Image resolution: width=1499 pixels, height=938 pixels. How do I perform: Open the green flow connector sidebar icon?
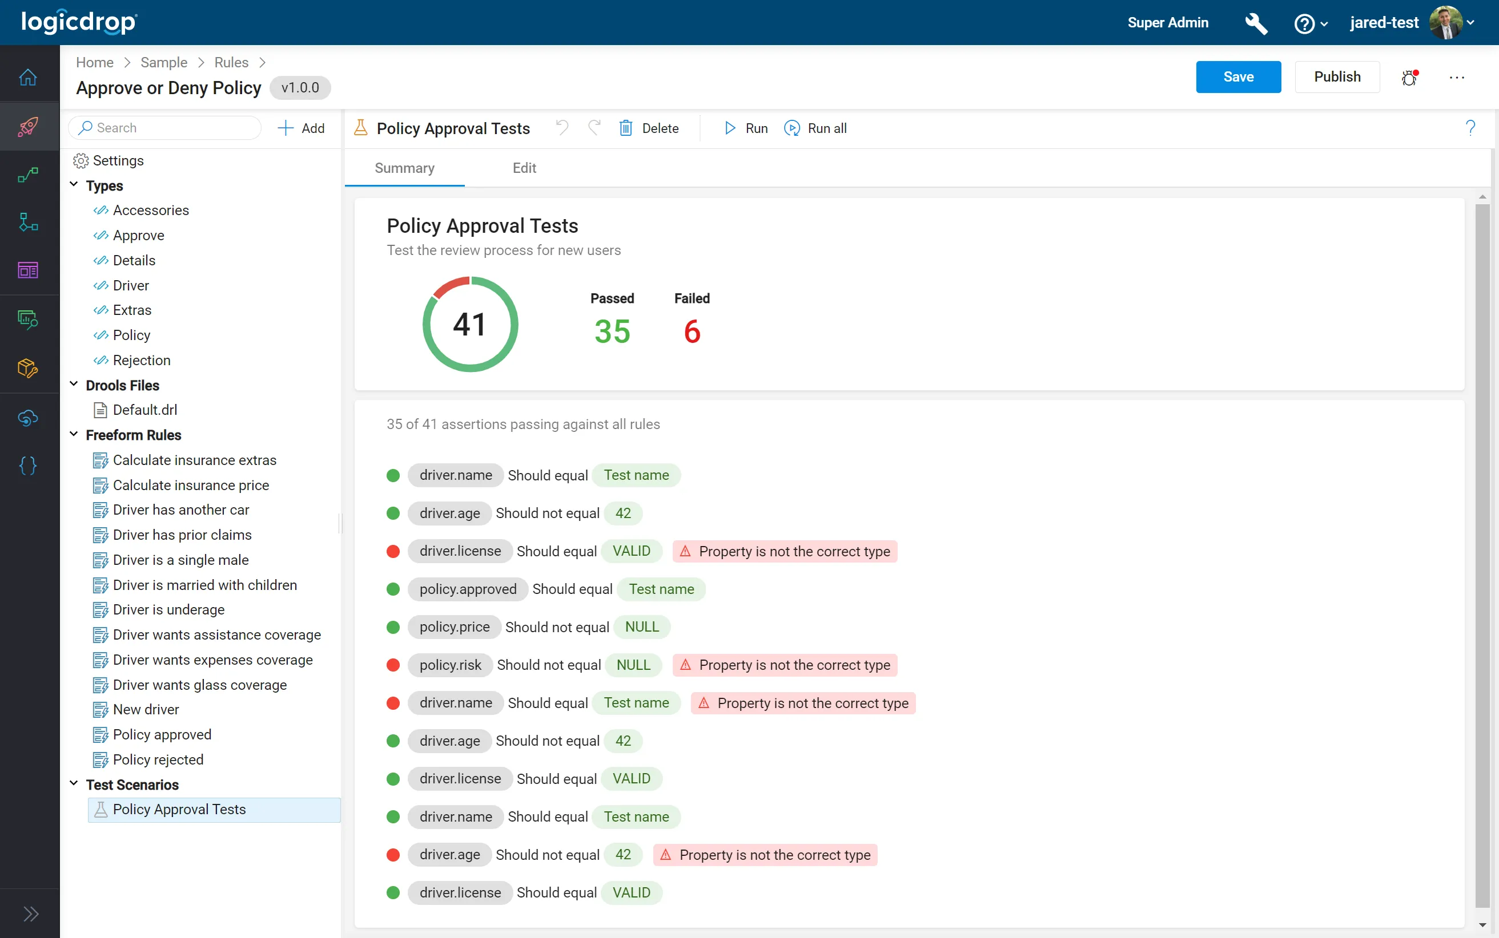click(28, 175)
